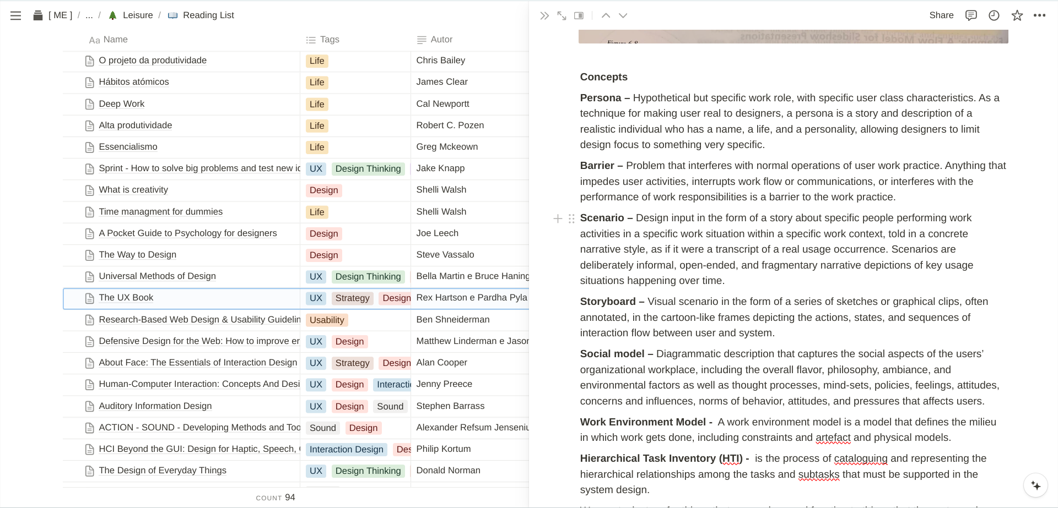Open HCI Beyond the GUI entry
The height and width of the screenshot is (508, 1058).
199,449
